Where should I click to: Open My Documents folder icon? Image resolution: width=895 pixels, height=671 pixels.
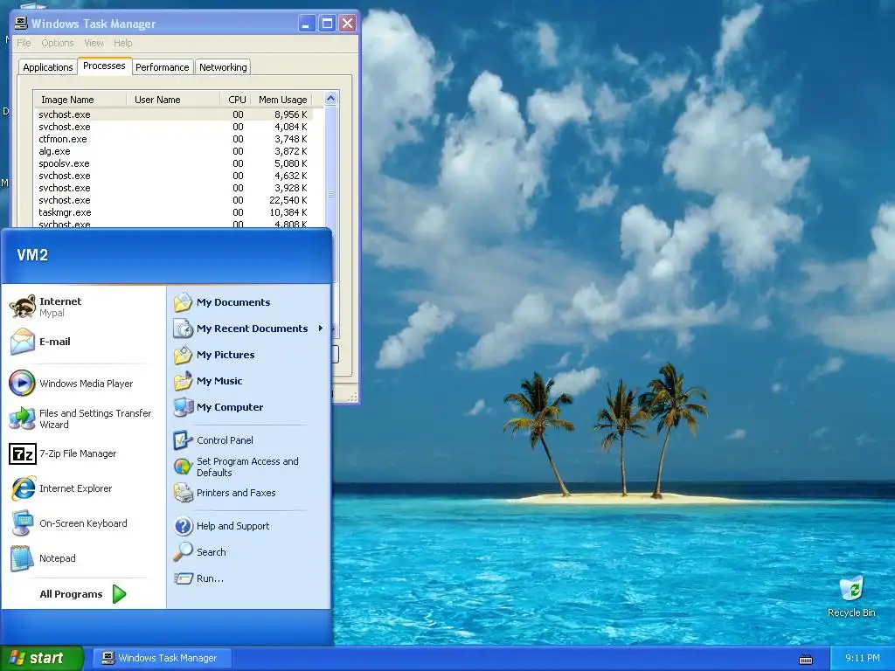(x=184, y=302)
